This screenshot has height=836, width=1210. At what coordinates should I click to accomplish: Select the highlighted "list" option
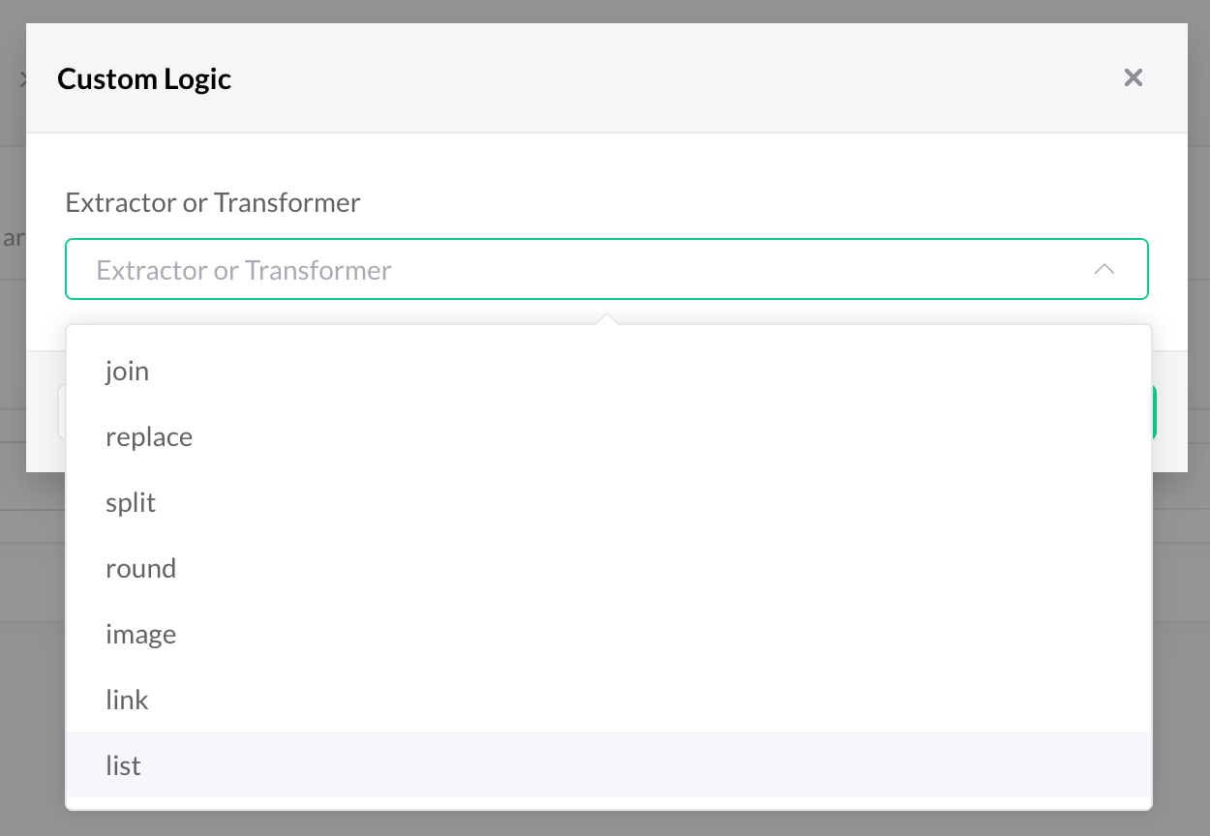pos(123,766)
